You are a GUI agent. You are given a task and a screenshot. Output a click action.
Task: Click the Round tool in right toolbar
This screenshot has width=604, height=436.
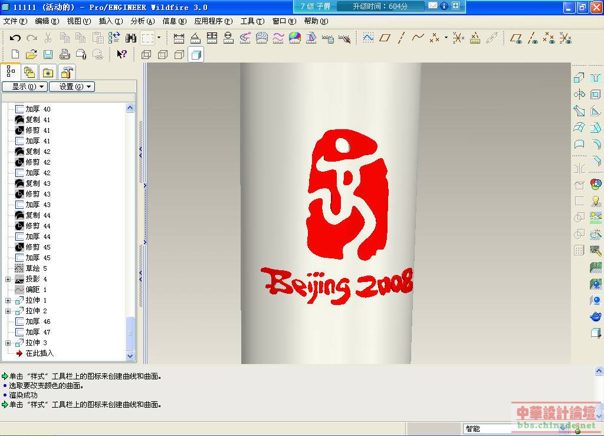click(596, 144)
